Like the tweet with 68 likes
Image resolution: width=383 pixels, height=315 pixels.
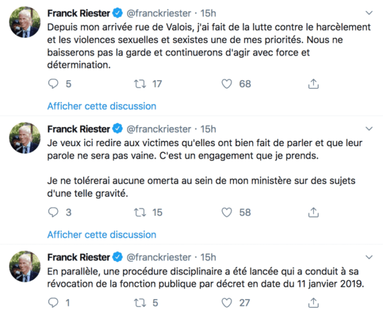pos(227,84)
